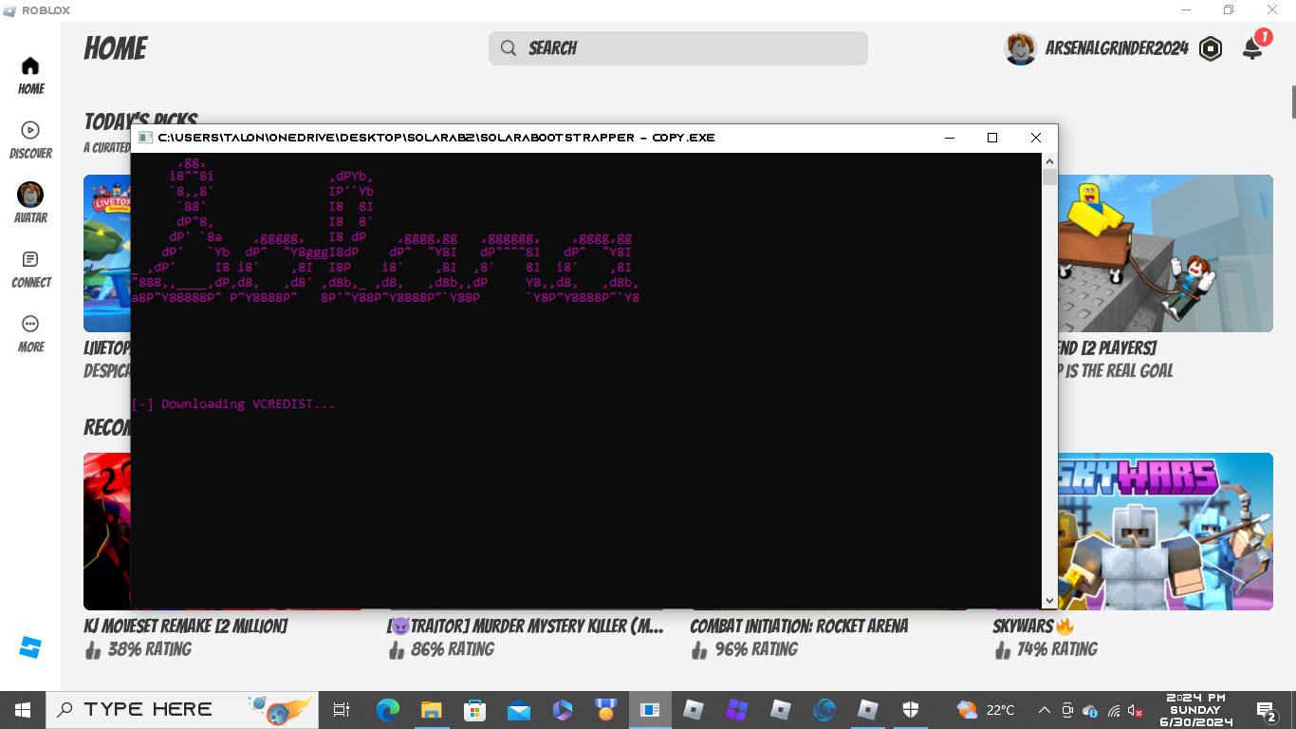The image size is (1296, 729).
Task: Click the console app icon in title bar
Action: tap(145, 138)
